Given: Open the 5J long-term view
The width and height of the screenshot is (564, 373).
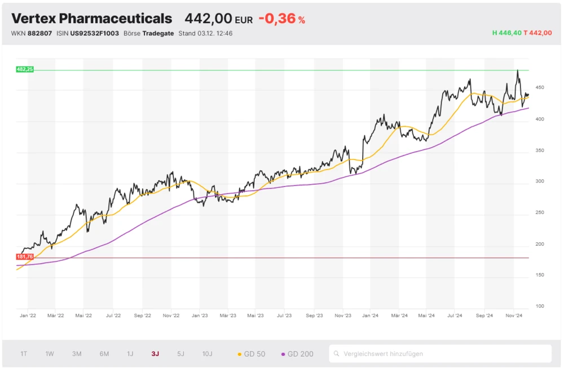Looking at the screenshot, I should pos(180,354).
